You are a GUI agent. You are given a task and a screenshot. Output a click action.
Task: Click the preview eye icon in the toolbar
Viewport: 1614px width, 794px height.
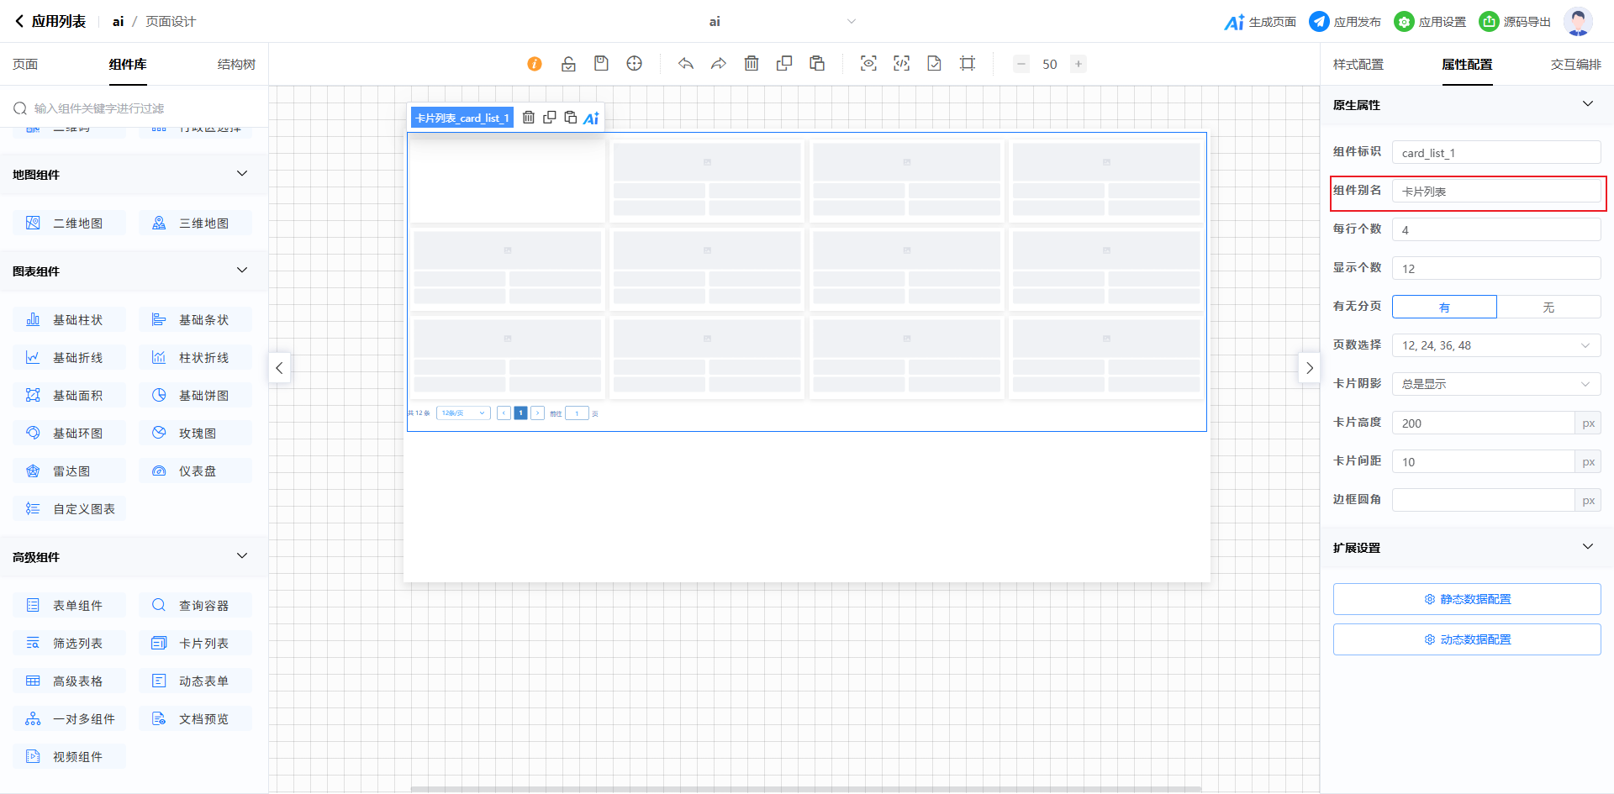pos(868,64)
